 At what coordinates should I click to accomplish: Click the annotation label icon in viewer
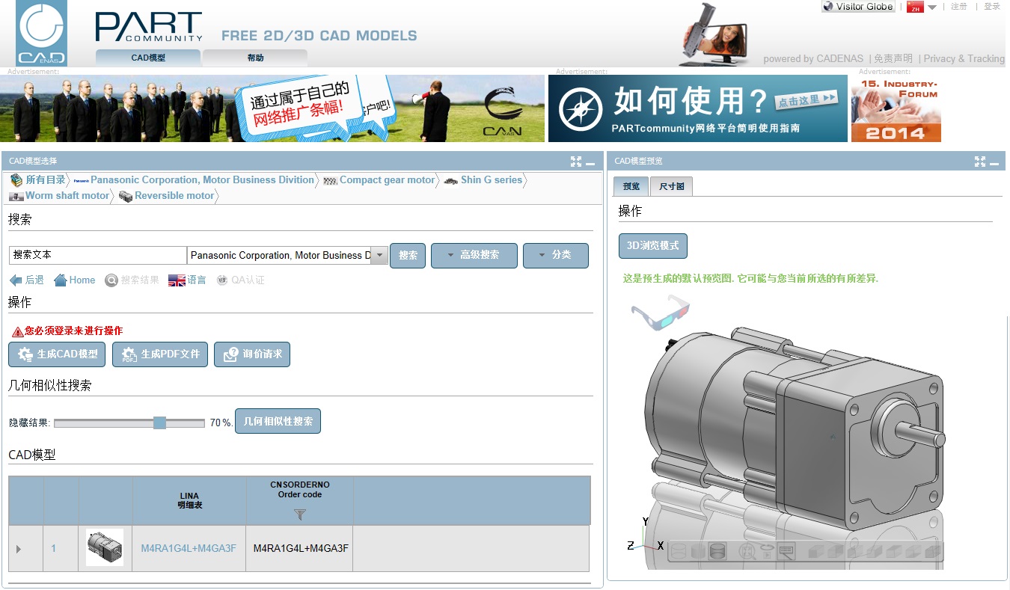(x=786, y=552)
